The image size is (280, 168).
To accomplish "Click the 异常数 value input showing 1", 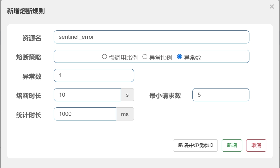I will (x=94, y=75).
